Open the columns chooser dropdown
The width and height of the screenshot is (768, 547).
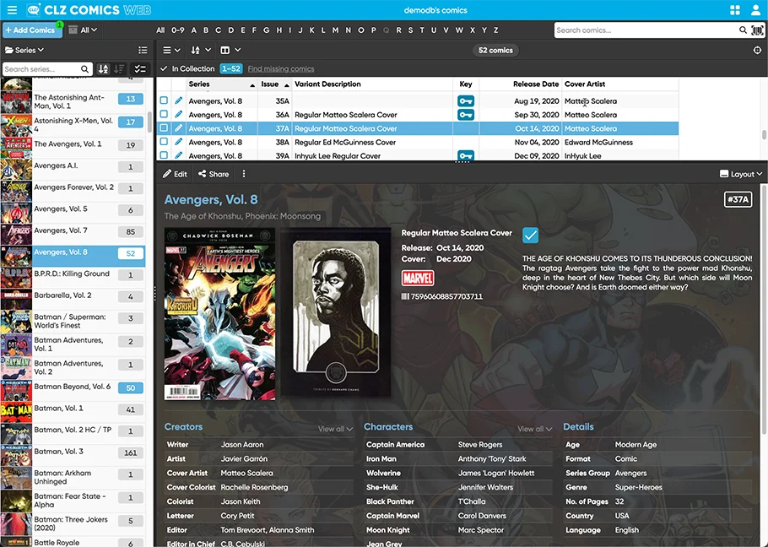click(x=230, y=50)
